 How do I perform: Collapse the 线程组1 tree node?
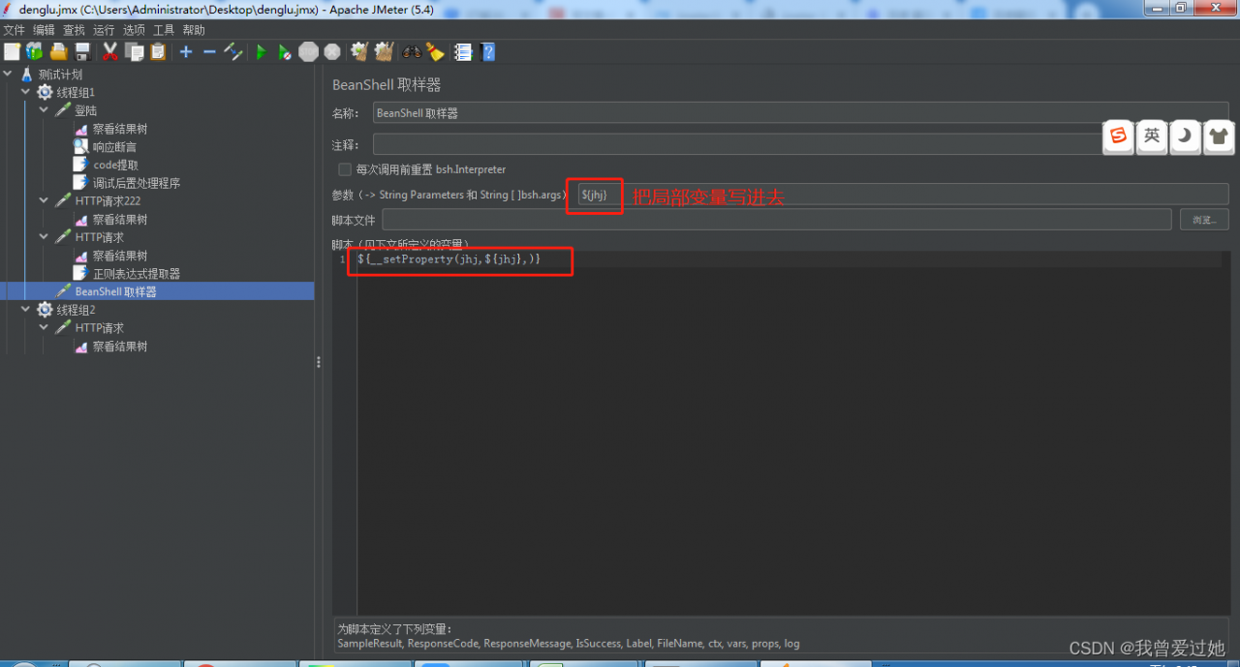click(26, 92)
